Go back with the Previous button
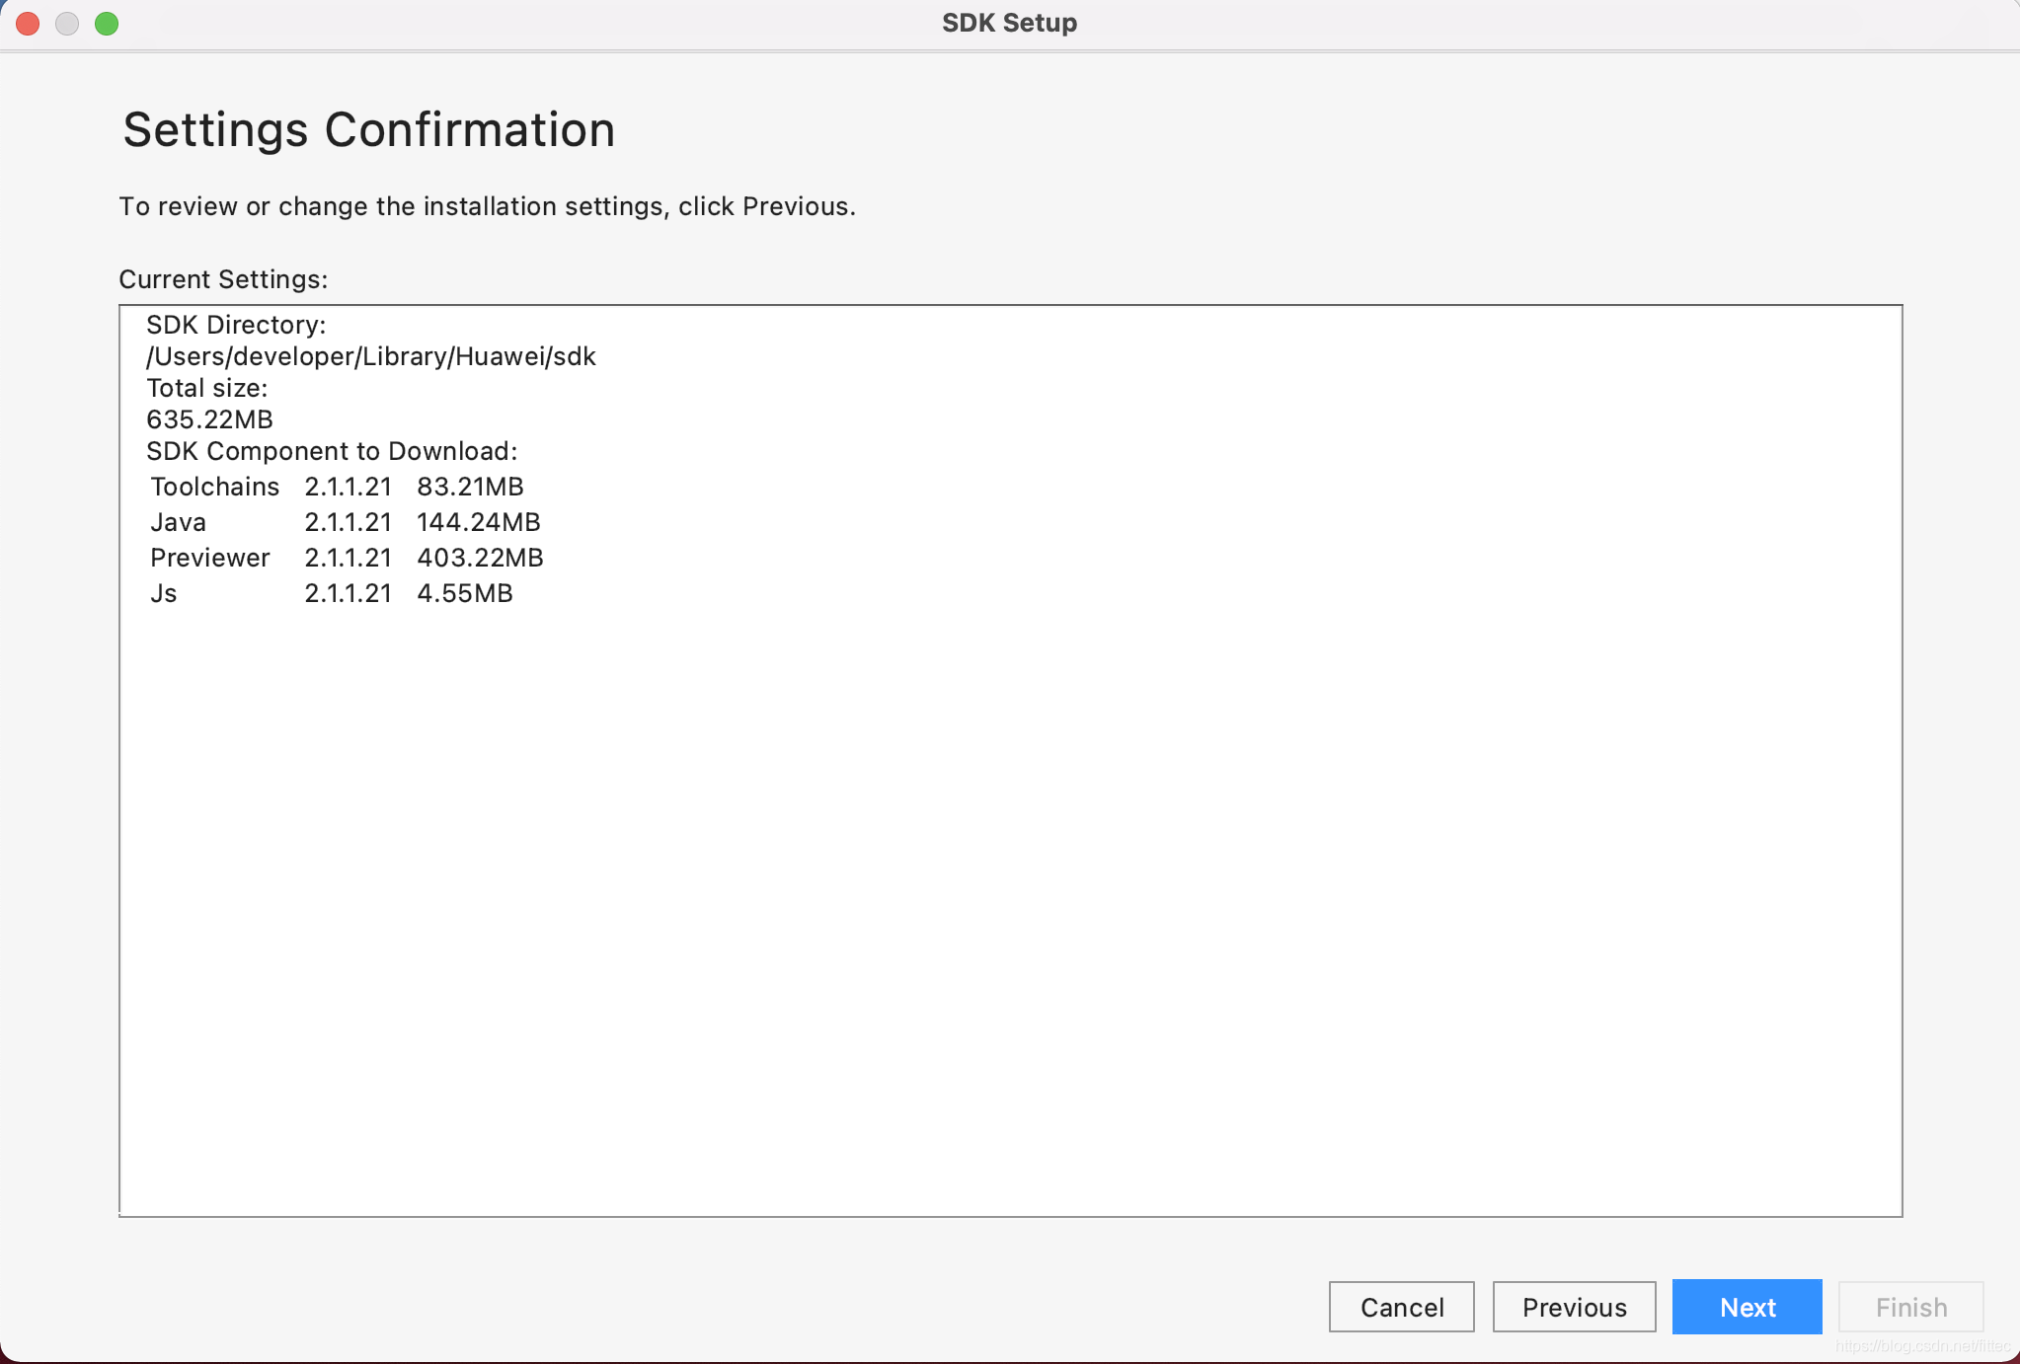The width and height of the screenshot is (2020, 1364). click(1574, 1307)
